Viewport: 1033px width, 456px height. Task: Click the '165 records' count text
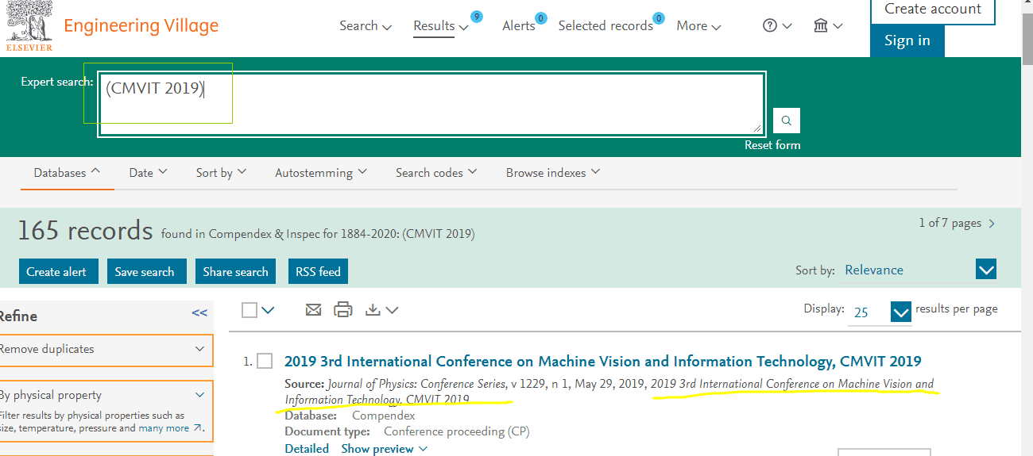pos(85,230)
